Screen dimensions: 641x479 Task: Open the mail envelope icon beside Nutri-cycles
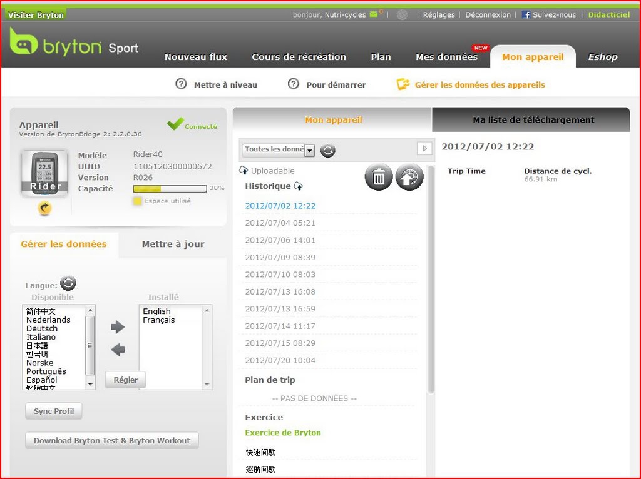[374, 14]
